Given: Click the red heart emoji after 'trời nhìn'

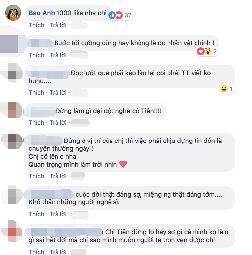Looking at the screenshot, I should (123, 164).
